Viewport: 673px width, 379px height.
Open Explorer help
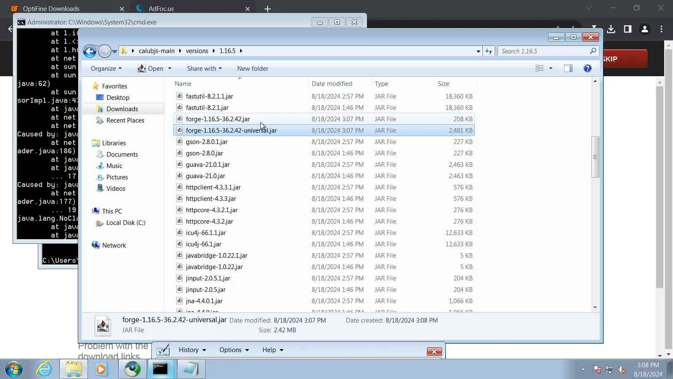point(588,68)
